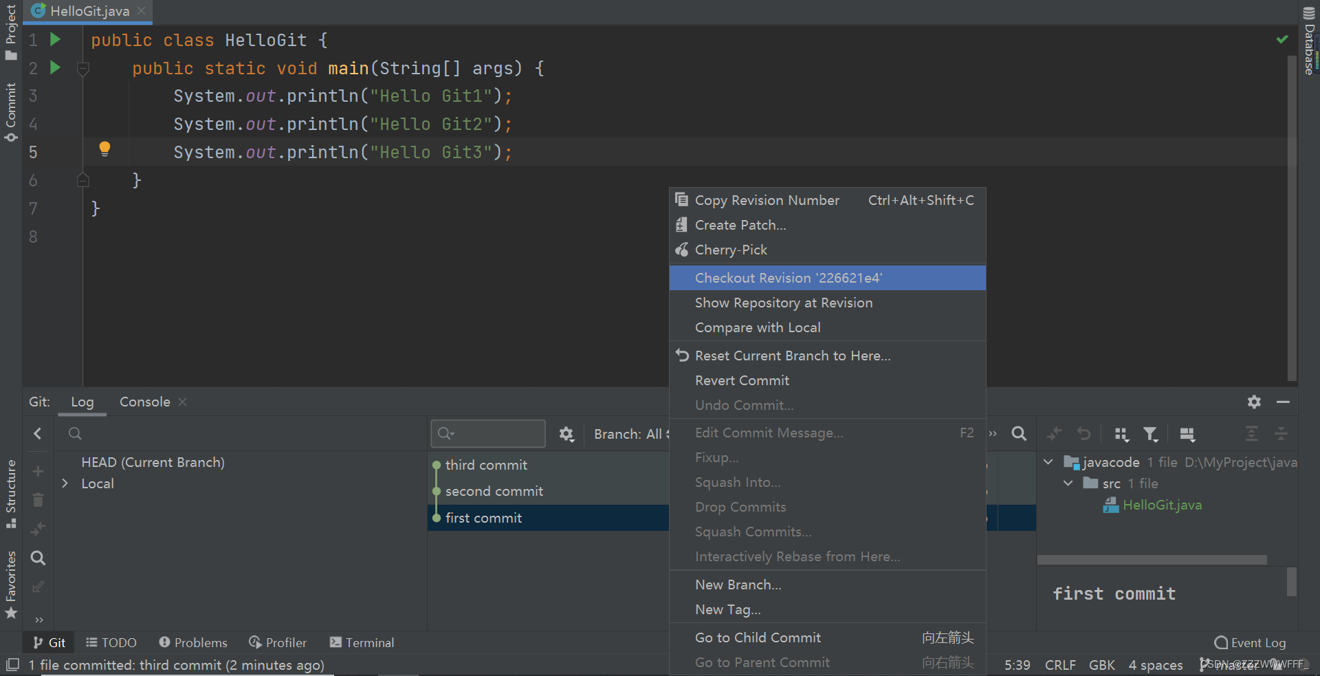1320x676 pixels.
Task: Open the Profiler tool window button
Action: [277, 642]
